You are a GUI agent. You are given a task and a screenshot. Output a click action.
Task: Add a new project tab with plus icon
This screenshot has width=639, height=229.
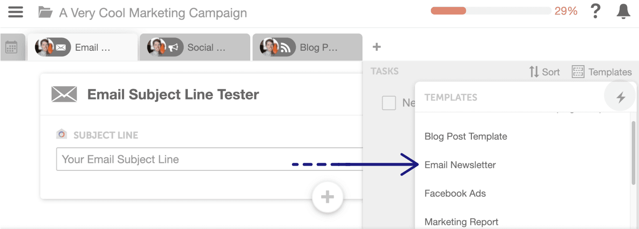377,47
